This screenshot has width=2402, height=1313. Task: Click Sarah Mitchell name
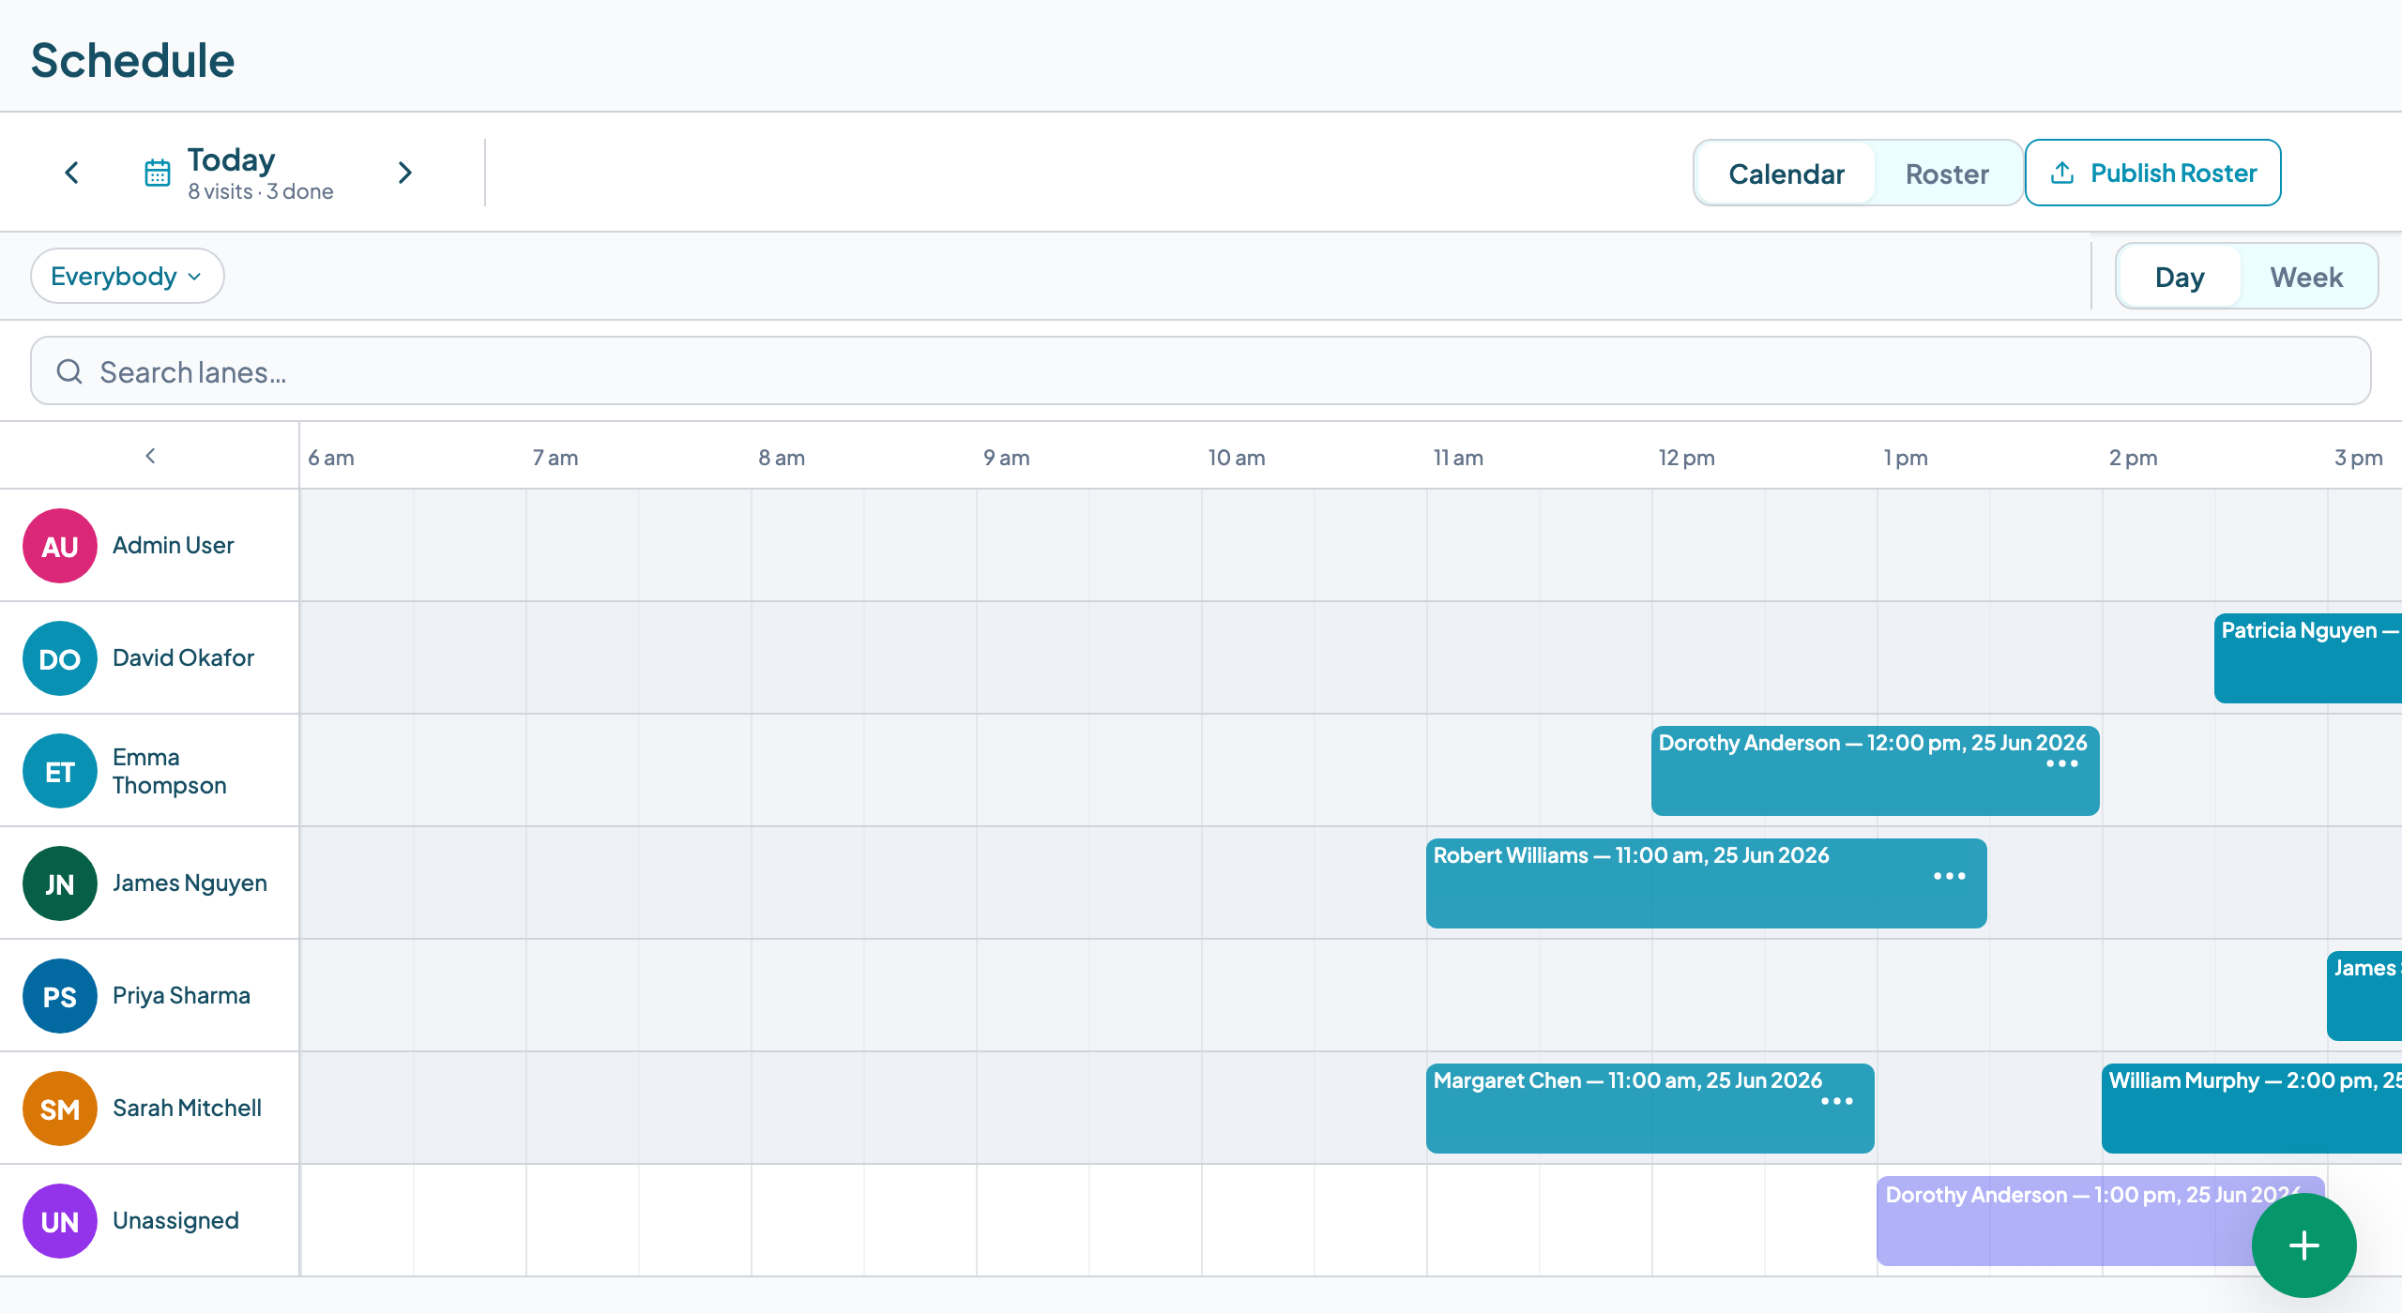[x=187, y=1109]
